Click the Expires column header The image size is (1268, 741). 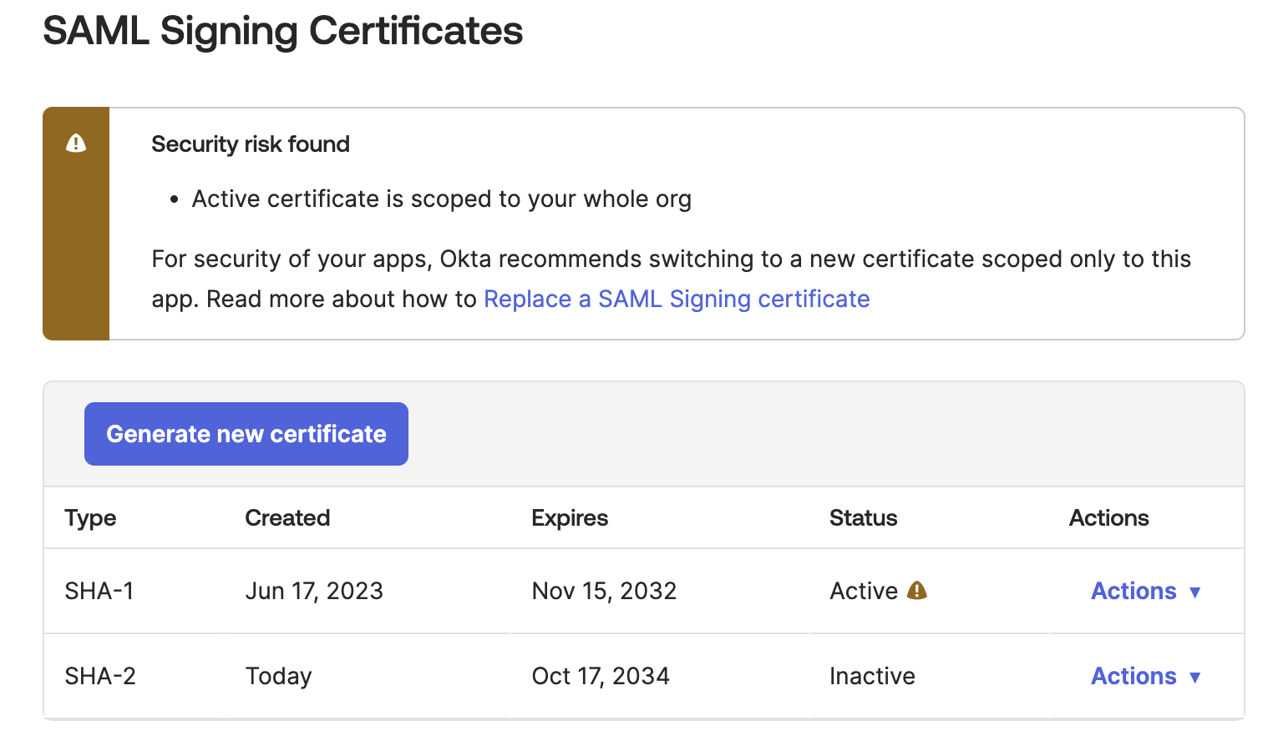569,517
